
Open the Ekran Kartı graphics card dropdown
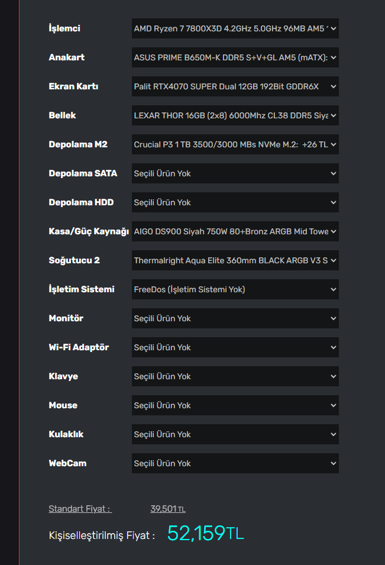(x=235, y=86)
